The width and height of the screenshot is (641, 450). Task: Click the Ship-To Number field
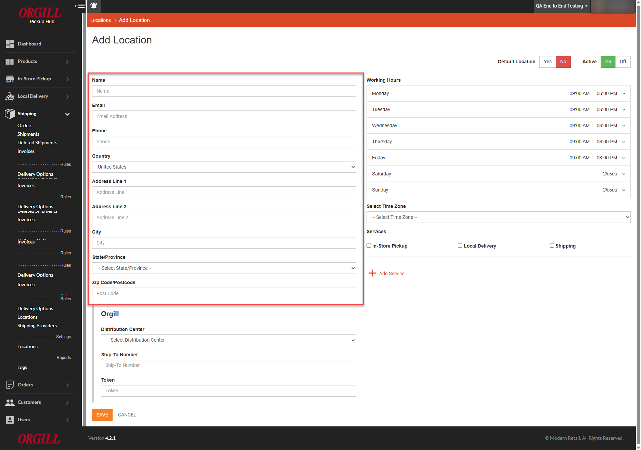[x=229, y=365]
